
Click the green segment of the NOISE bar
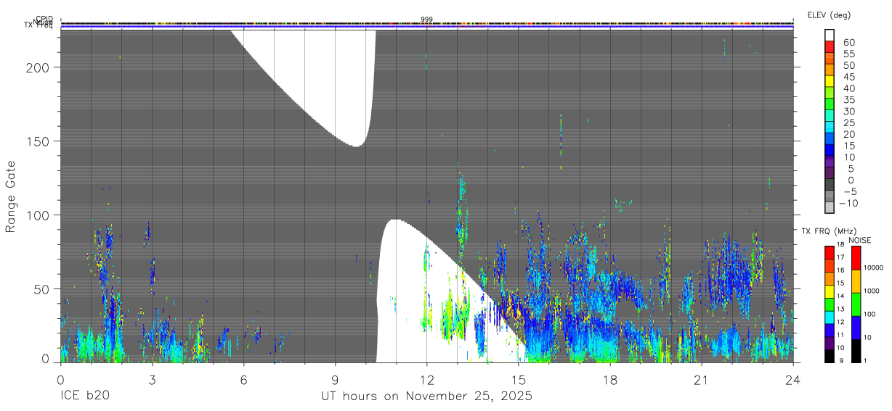coord(856,304)
